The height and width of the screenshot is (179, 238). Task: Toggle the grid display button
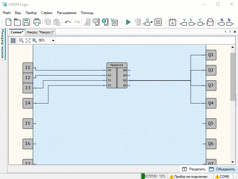click(x=13, y=40)
